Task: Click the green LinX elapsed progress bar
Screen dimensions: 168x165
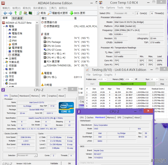Action: [x=123, y=84]
